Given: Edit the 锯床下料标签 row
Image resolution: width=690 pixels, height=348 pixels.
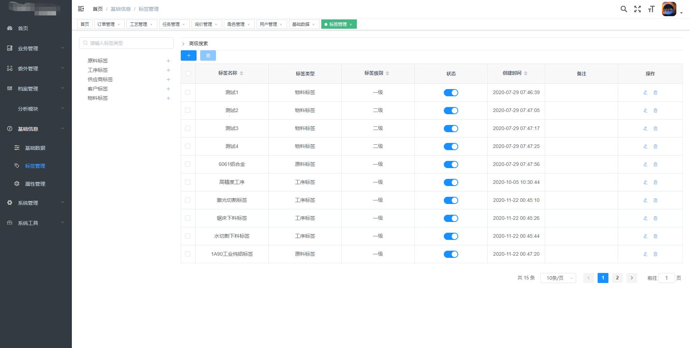Looking at the screenshot, I should tap(645, 218).
